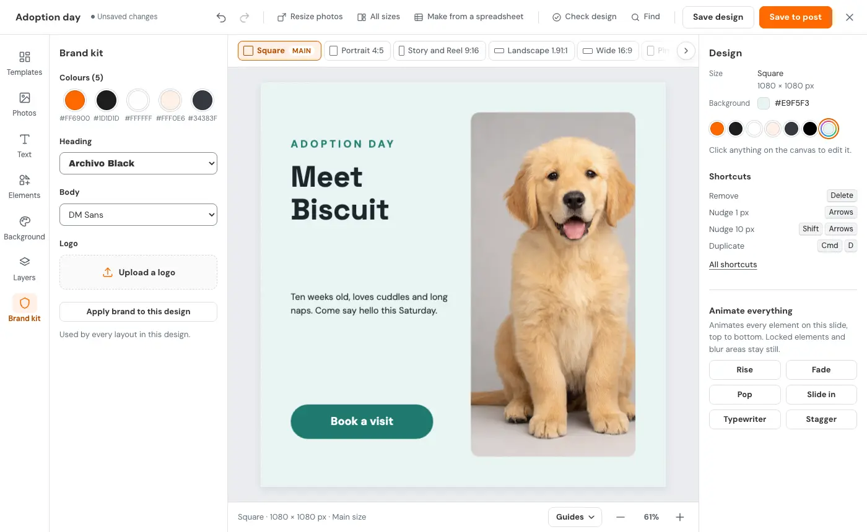
Task: Expand the Guides dropdown
Action: tap(575, 517)
